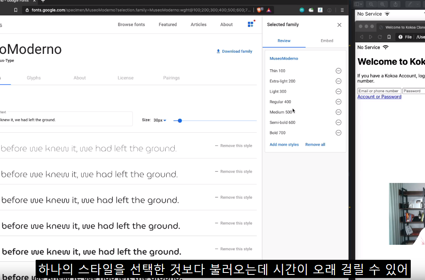
Task: Click the font size slider handle
Action: coord(180,121)
